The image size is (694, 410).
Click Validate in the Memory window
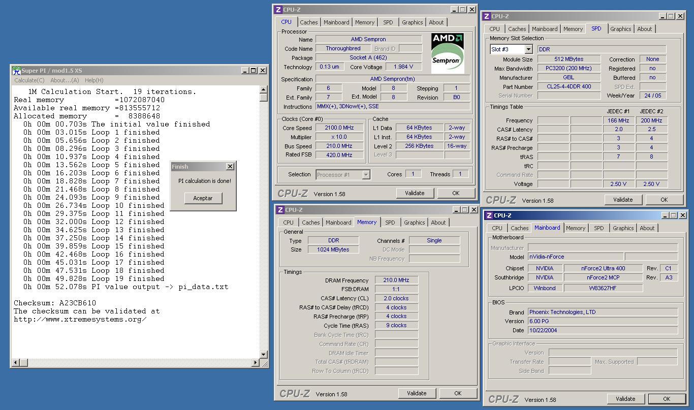click(417, 393)
